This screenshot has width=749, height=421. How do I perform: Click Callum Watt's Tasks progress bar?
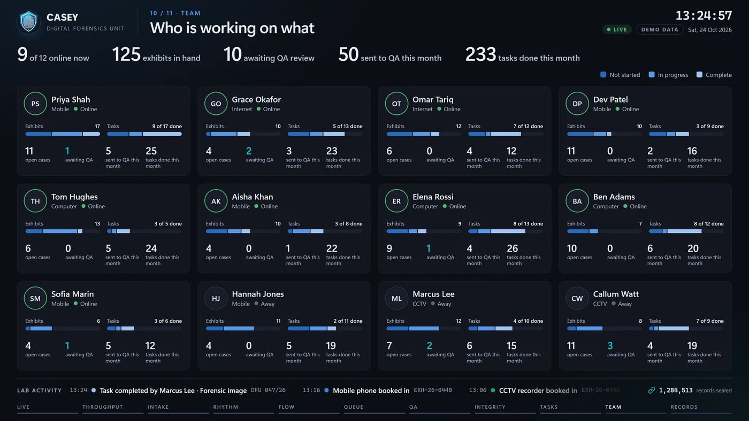[x=686, y=329]
